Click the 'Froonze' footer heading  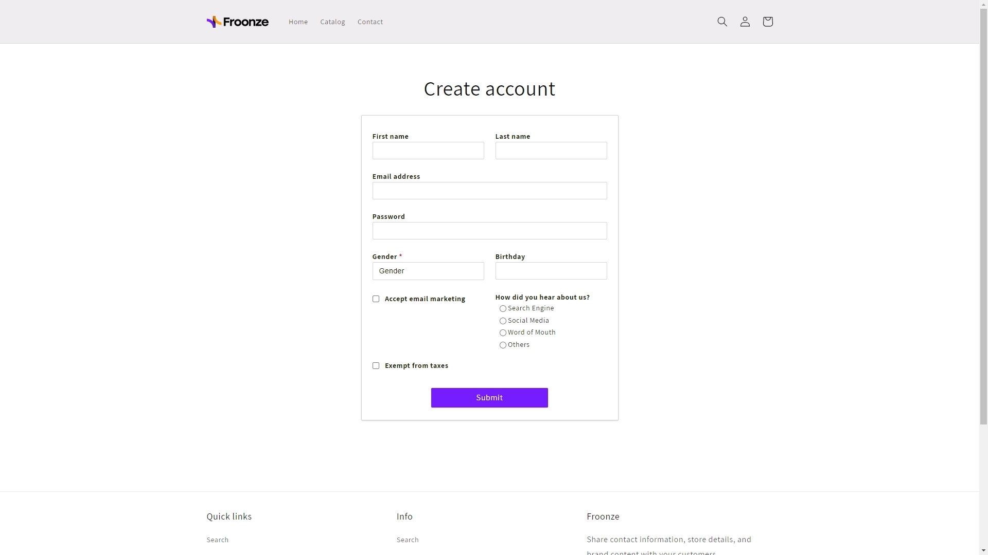point(603,516)
